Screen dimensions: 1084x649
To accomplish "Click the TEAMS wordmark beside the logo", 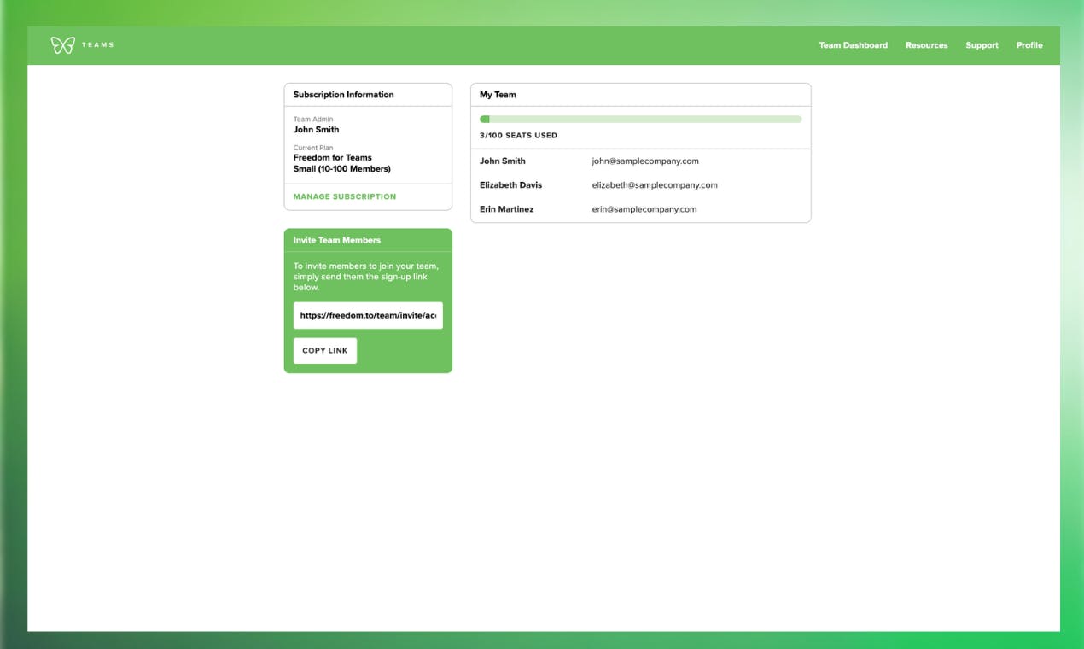I will (x=97, y=45).
